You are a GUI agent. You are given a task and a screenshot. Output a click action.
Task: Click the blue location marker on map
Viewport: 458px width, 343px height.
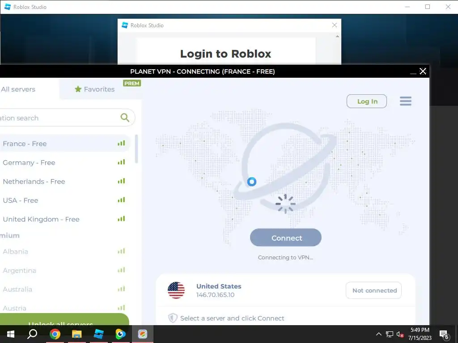tap(251, 182)
